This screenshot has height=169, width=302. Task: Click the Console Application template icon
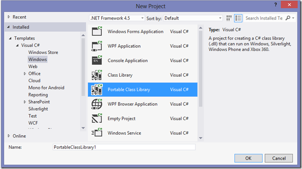(x=97, y=61)
